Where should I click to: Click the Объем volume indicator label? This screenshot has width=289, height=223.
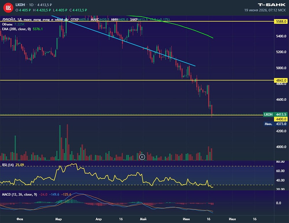click(x=8, y=24)
